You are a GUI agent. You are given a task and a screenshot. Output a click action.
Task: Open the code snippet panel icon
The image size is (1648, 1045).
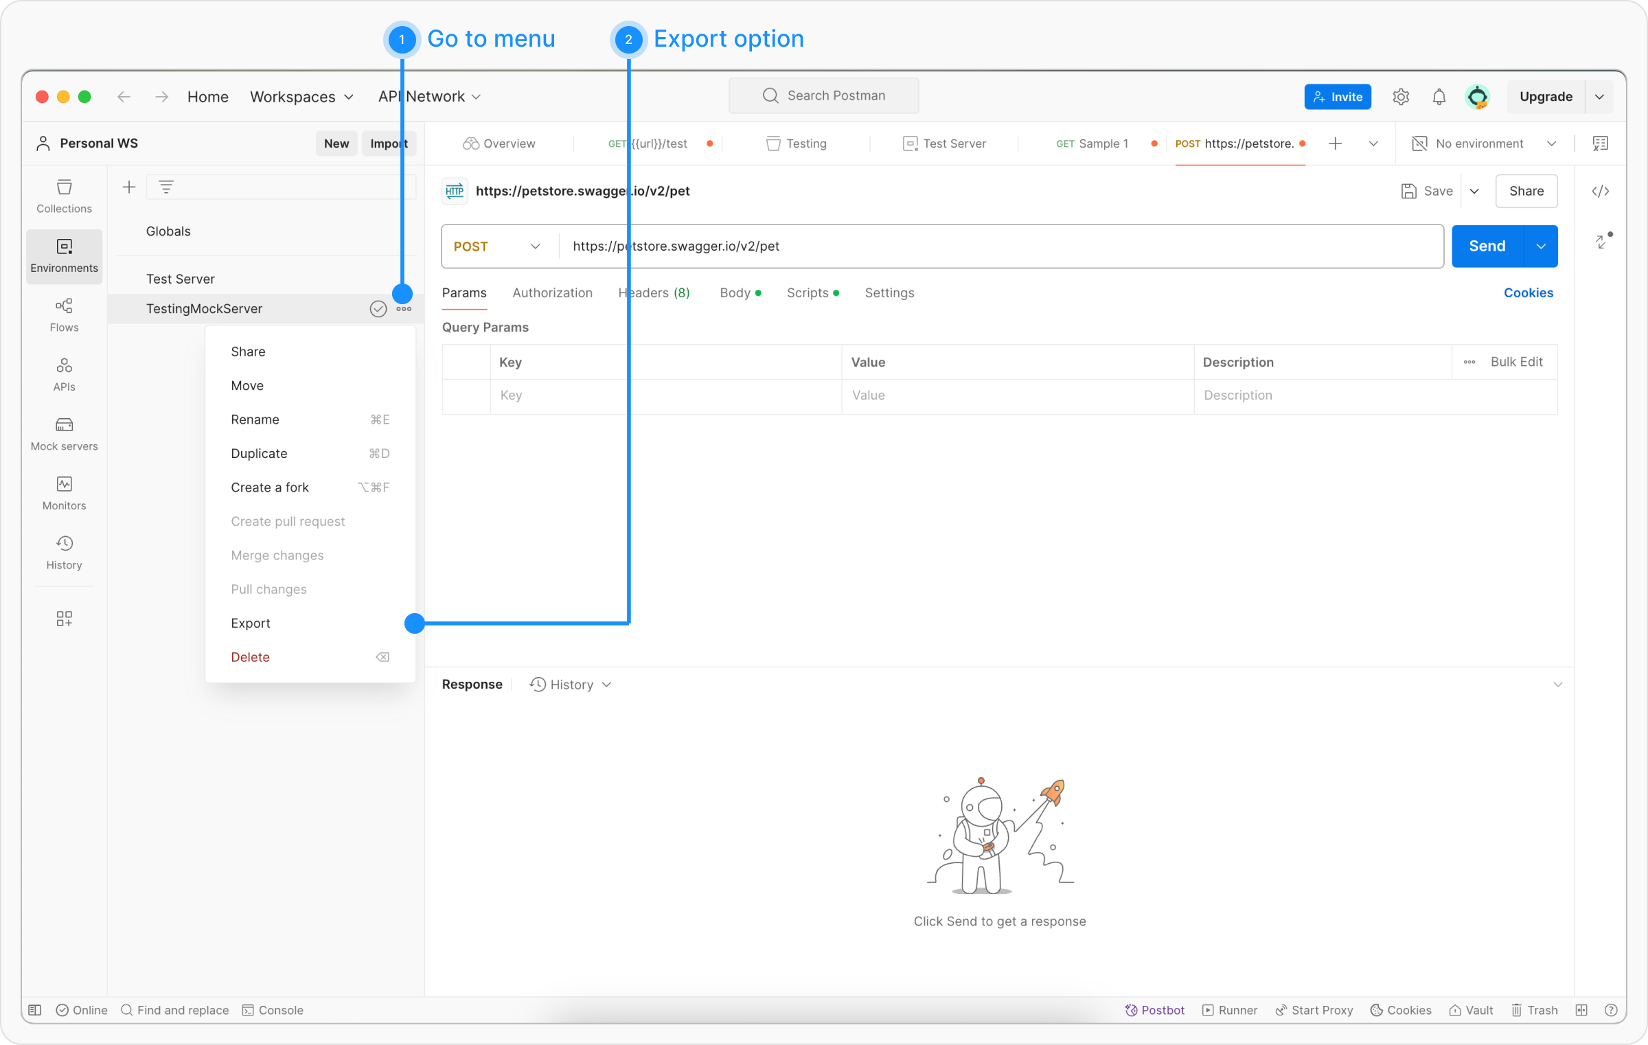1600,191
